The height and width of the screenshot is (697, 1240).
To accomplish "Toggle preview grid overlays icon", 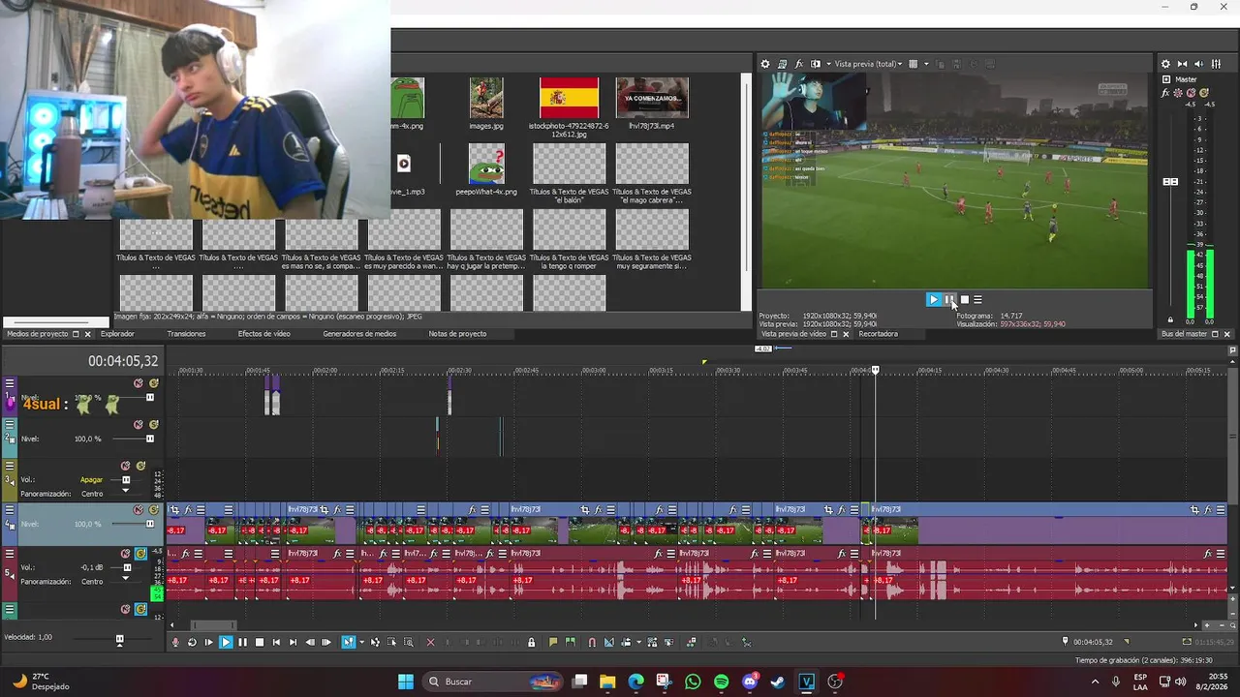I will coord(913,64).
